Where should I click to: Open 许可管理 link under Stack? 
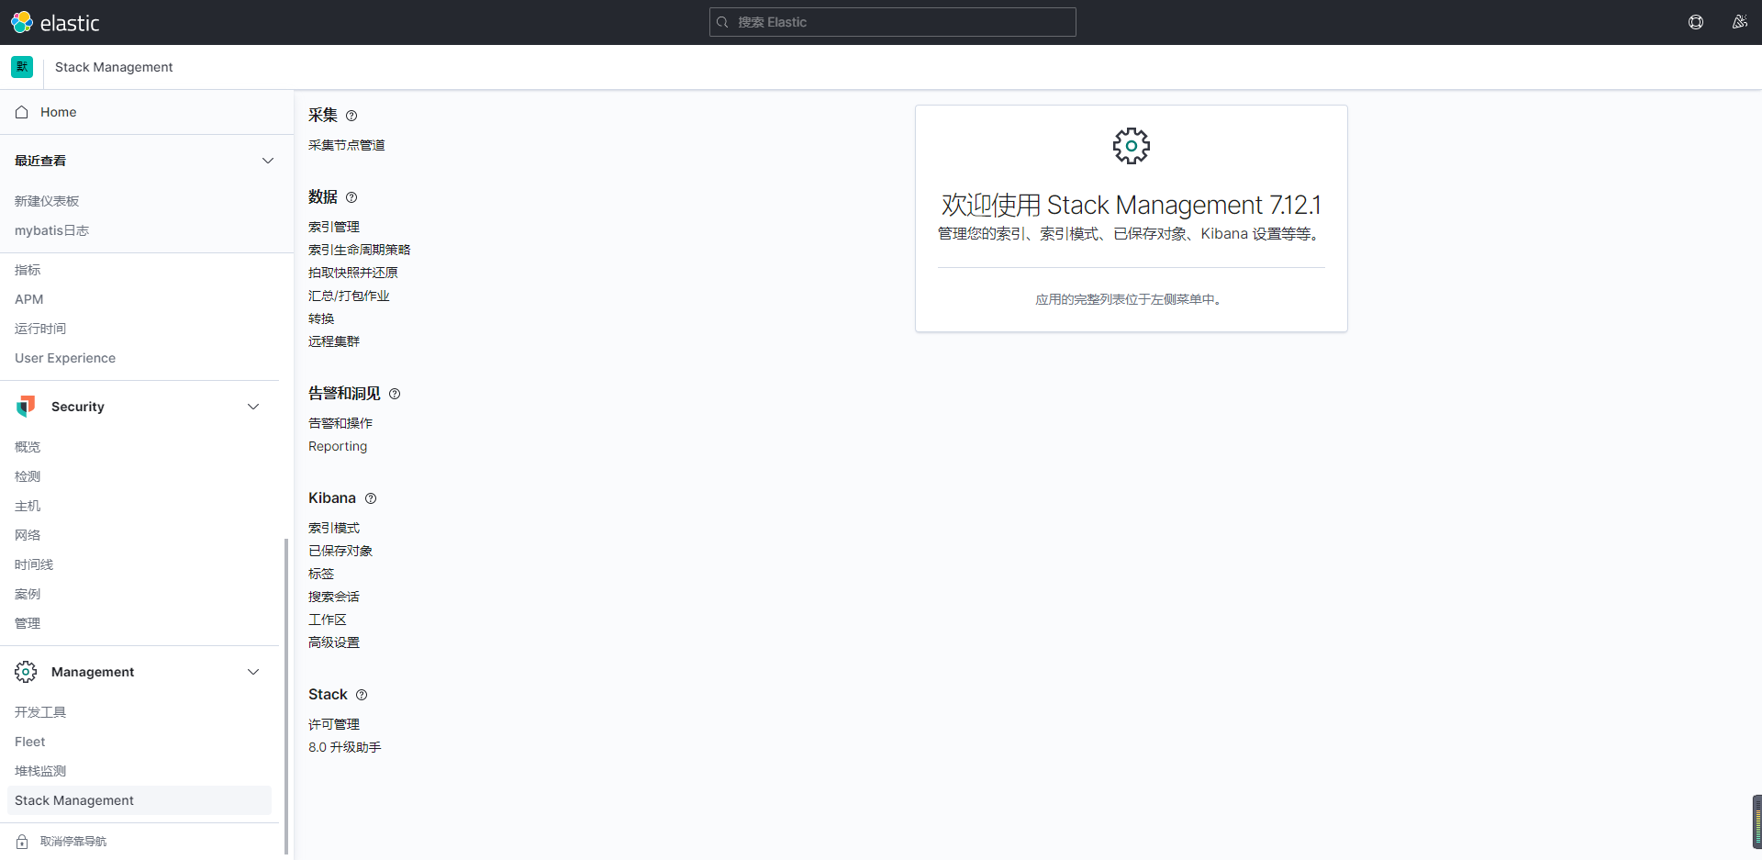[334, 724]
